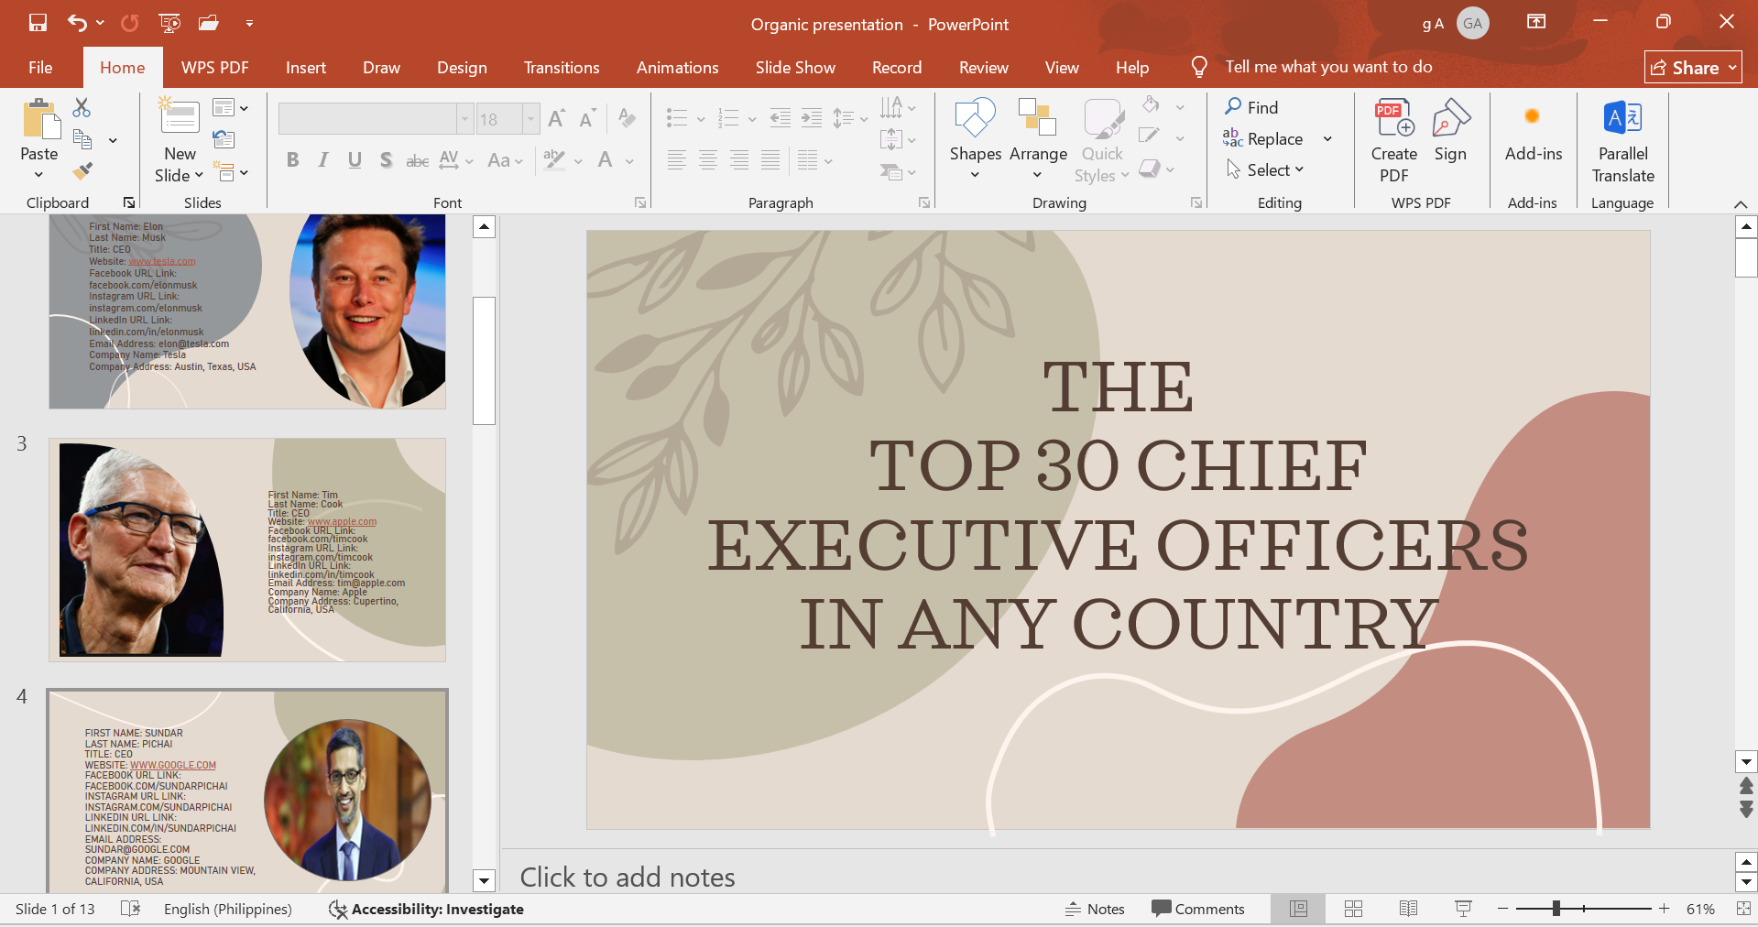Save the presentation with the Save icon

[x=38, y=23]
